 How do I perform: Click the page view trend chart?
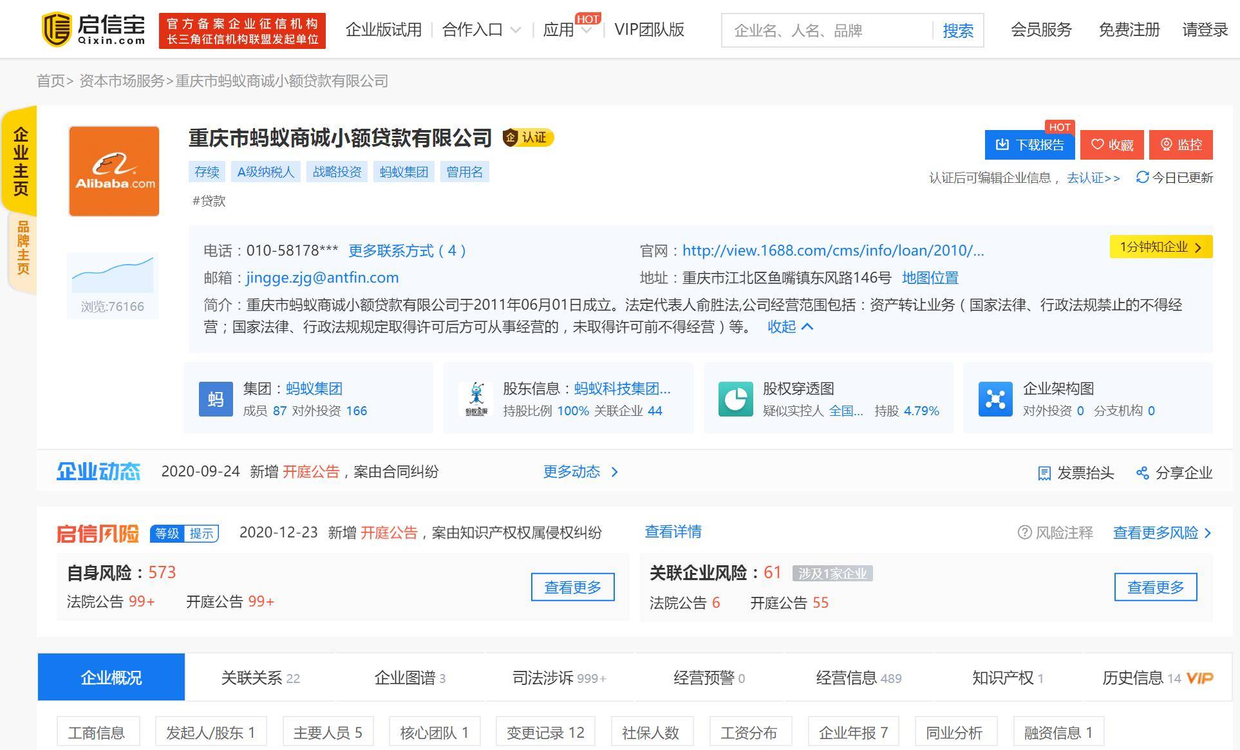pyautogui.click(x=113, y=274)
